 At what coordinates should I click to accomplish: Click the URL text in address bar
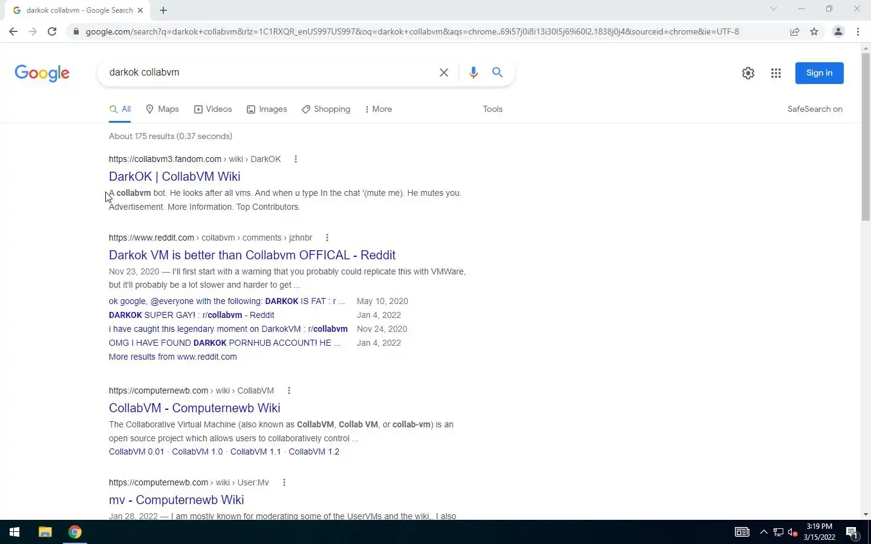412,31
